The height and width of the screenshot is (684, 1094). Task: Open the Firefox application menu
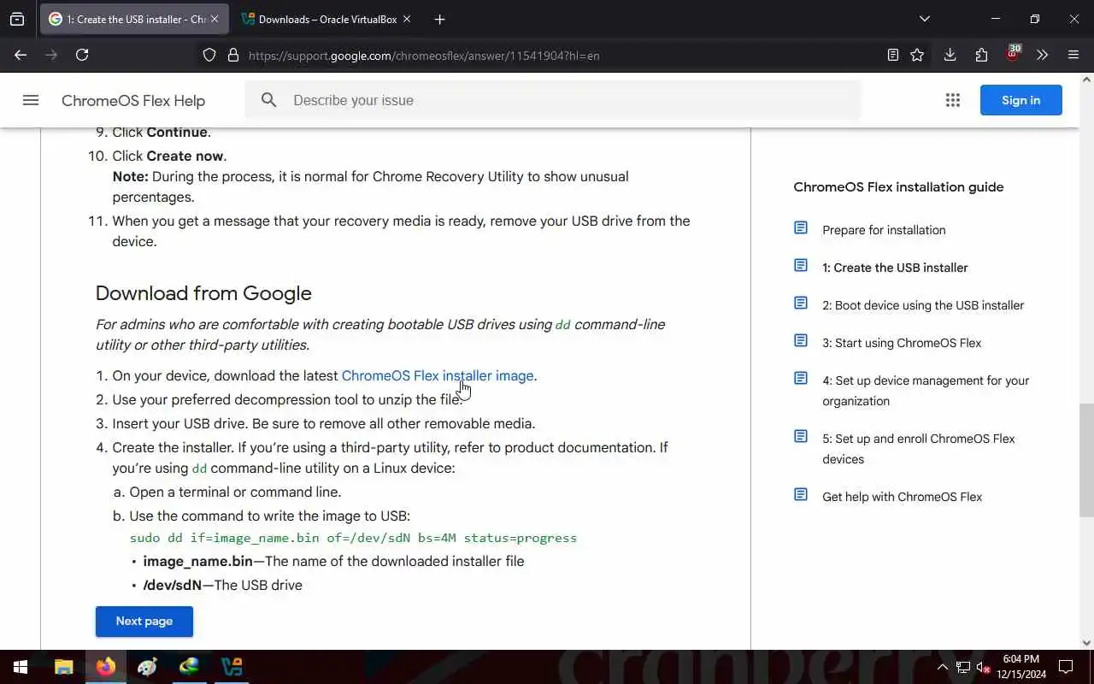pos(1073,55)
